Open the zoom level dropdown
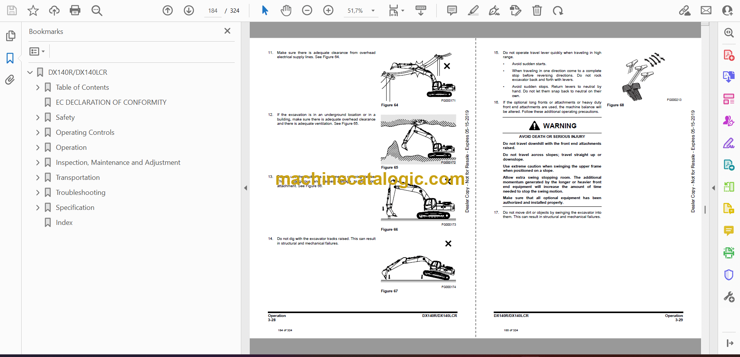 coord(373,11)
